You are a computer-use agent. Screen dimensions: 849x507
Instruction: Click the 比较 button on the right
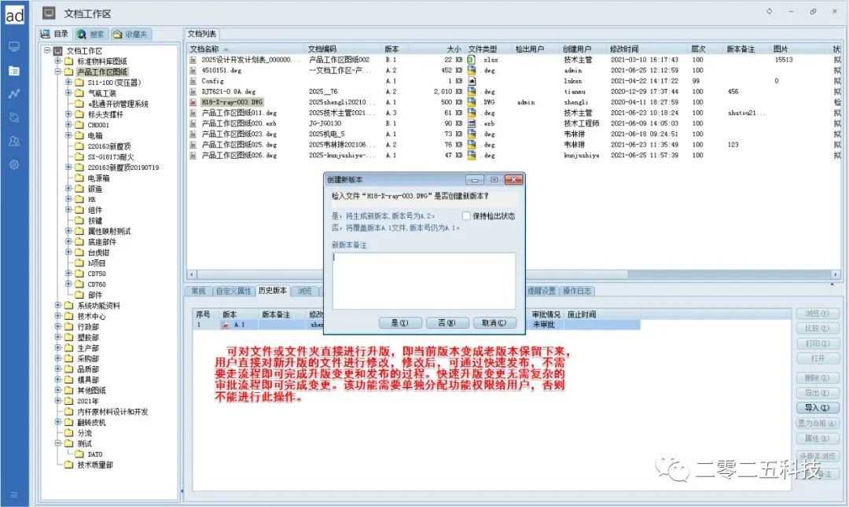coord(817,329)
